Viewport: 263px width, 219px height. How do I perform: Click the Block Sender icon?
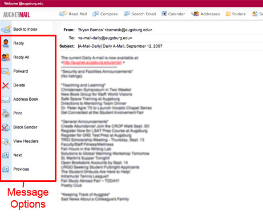(6, 127)
